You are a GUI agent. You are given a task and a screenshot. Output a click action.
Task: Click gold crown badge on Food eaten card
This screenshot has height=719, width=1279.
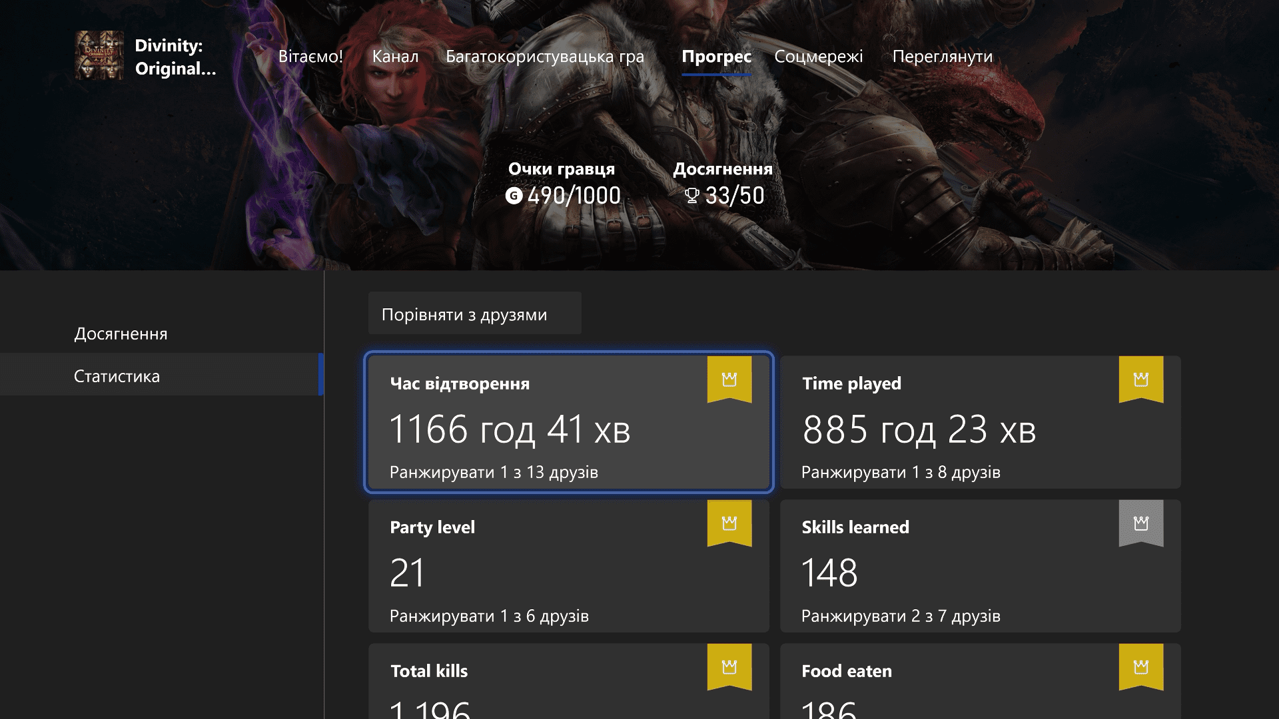tap(1141, 667)
